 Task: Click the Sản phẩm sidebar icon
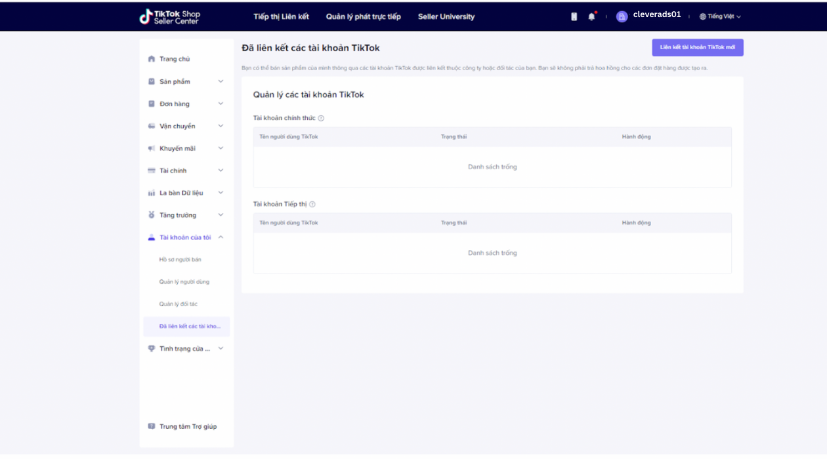pos(152,81)
